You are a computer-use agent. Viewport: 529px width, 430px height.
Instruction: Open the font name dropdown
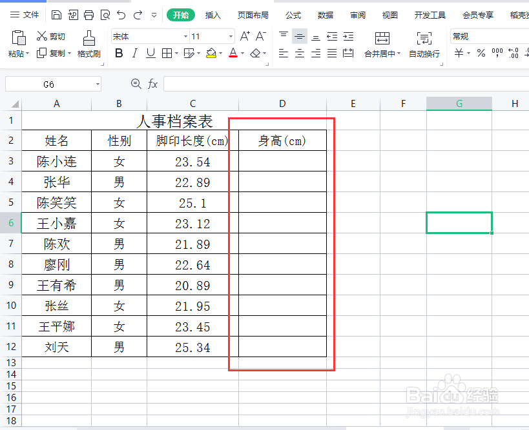185,36
